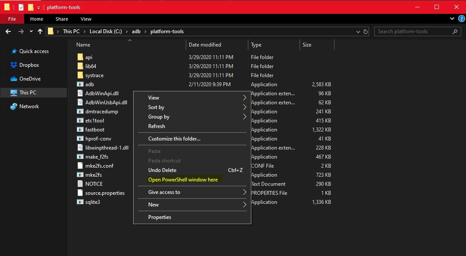Expand the New submenu
This screenshot has height=256, width=466.
(x=244, y=205)
